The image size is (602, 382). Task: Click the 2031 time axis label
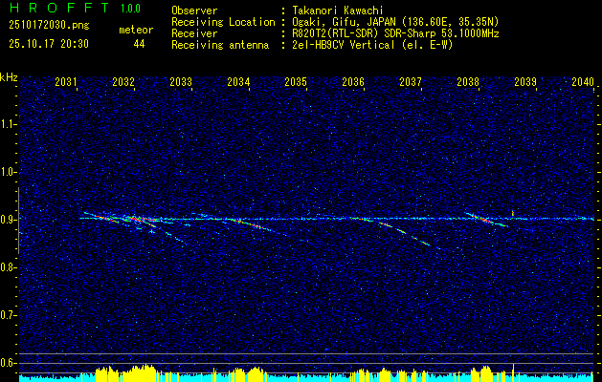coord(66,82)
